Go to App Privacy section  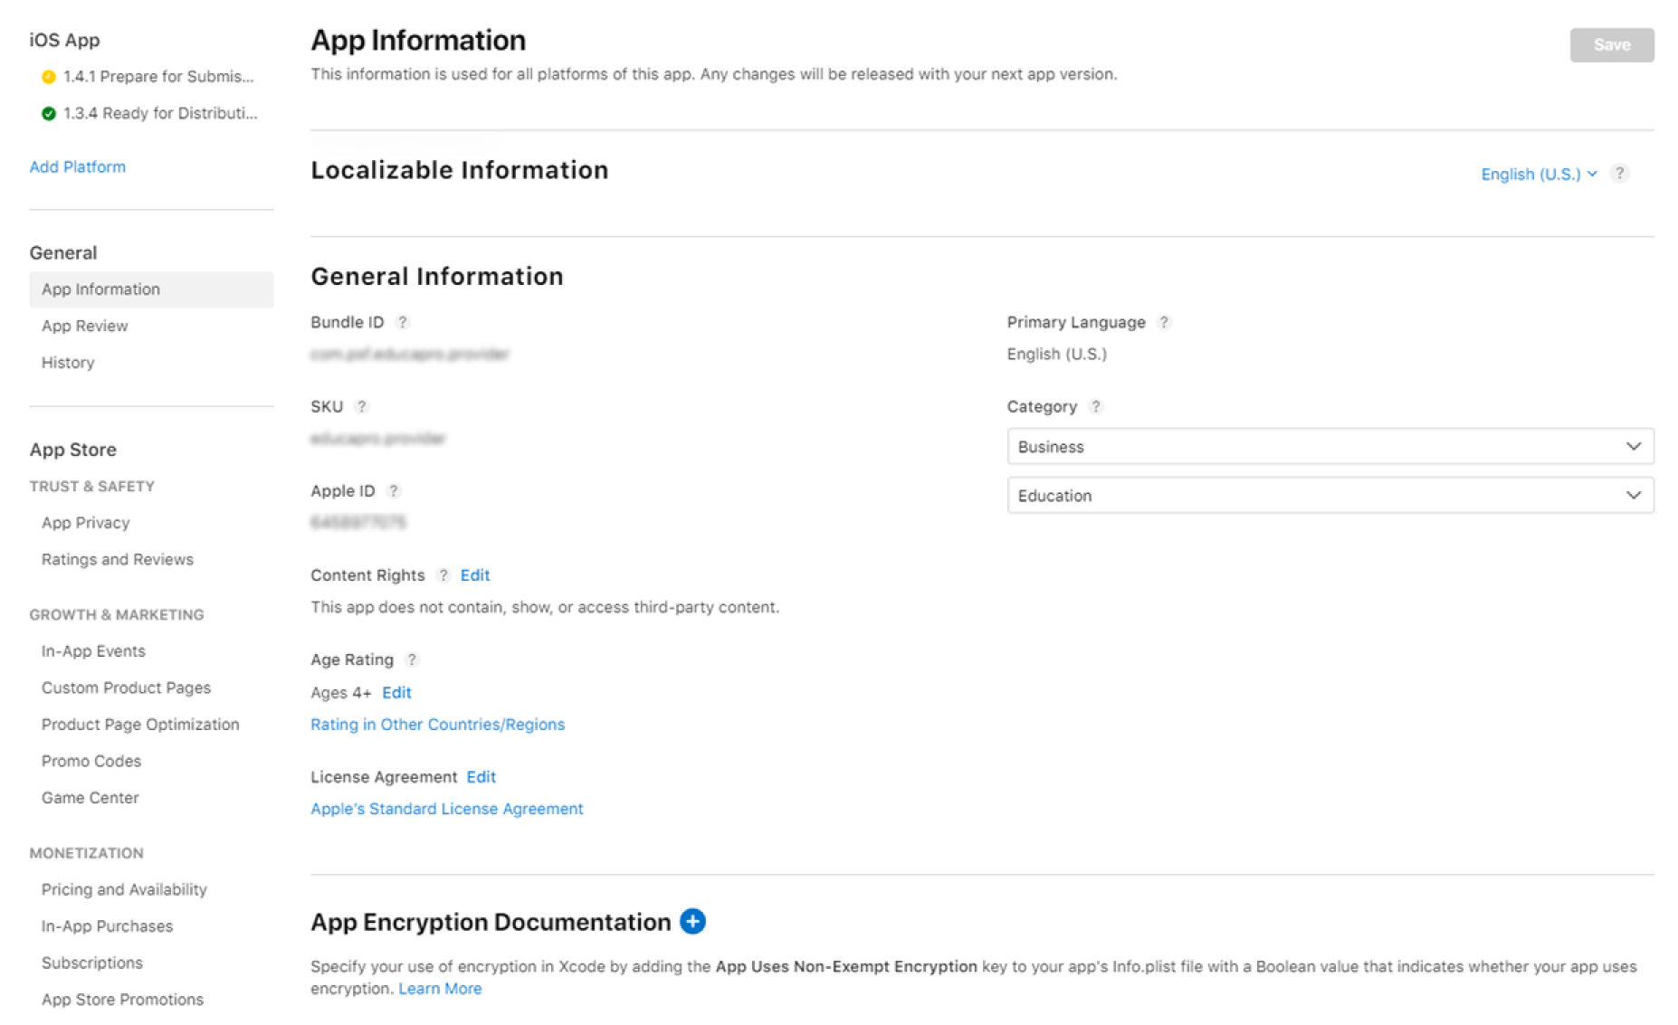pyautogui.click(x=85, y=523)
